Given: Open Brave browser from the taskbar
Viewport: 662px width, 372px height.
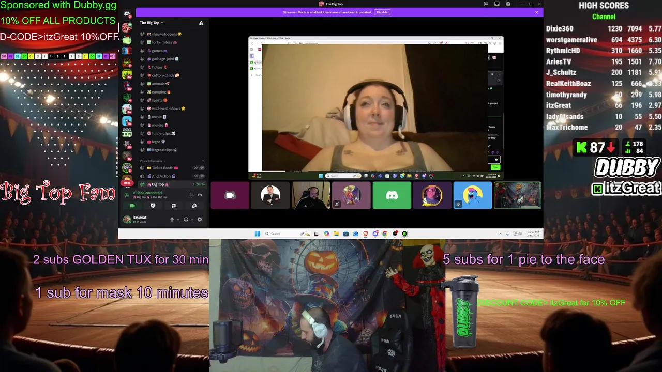Looking at the screenshot, I should [x=366, y=234].
